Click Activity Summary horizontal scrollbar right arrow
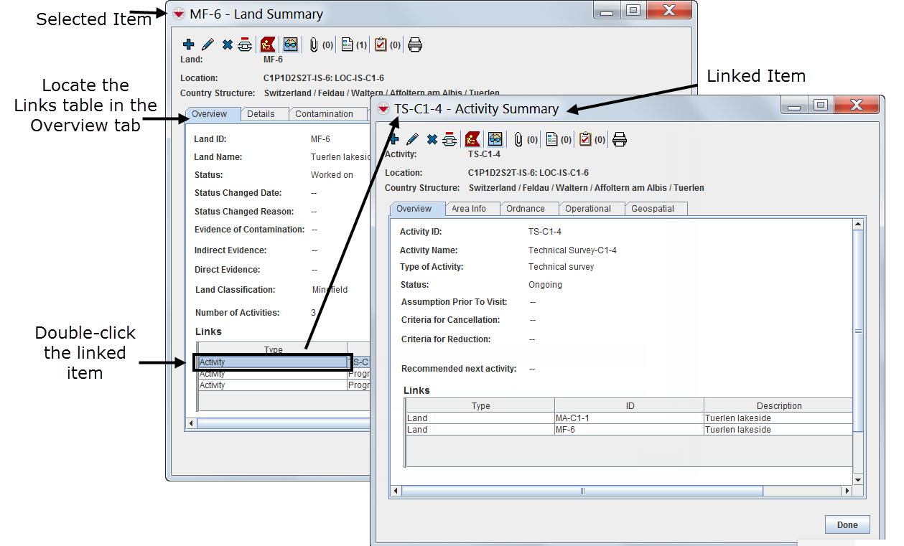 847,491
